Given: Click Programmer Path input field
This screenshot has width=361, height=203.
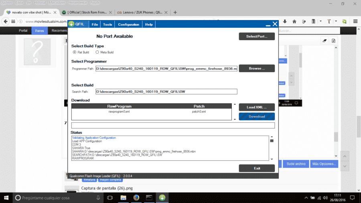Looking at the screenshot, I should [166, 69].
